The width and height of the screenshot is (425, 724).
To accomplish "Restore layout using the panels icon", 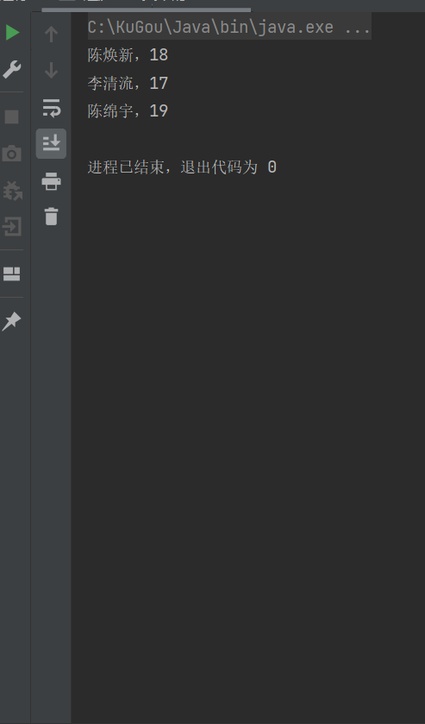I will [x=11, y=274].
